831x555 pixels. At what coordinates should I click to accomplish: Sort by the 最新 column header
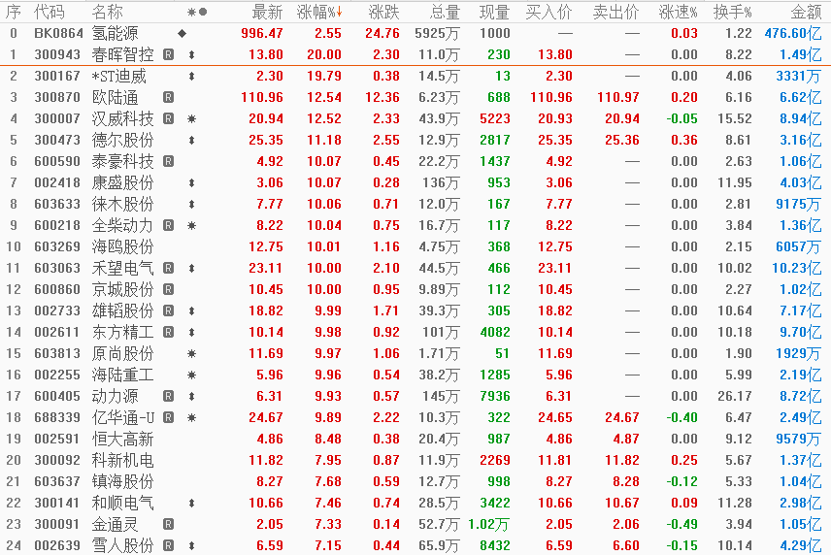click(267, 12)
